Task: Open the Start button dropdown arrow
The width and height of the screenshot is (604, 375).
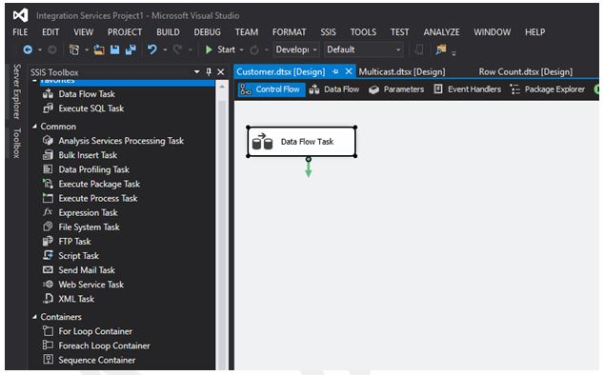Action: pyautogui.click(x=242, y=50)
